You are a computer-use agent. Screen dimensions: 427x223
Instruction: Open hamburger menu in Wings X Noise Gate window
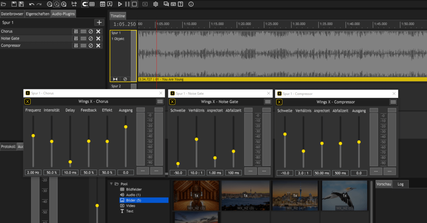[268, 102]
